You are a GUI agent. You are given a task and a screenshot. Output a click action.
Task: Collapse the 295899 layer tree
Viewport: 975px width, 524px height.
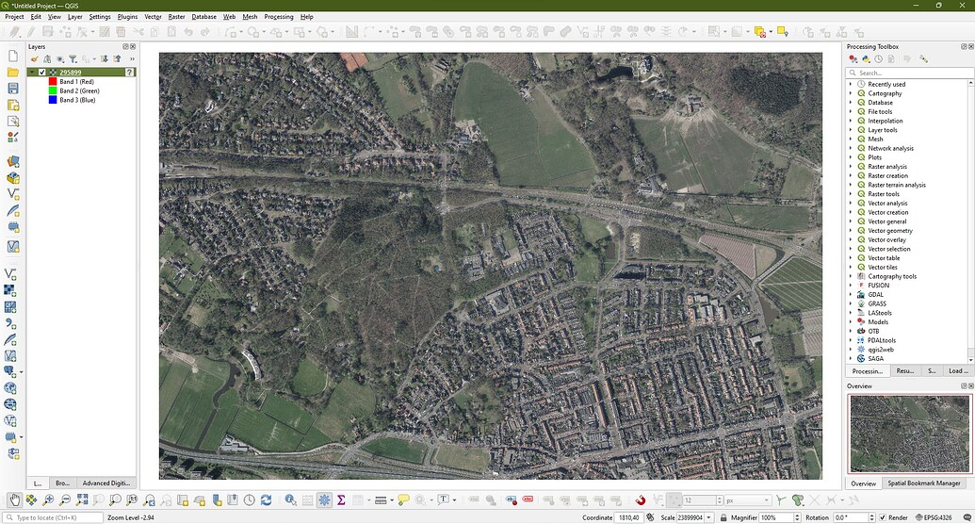coord(33,72)
